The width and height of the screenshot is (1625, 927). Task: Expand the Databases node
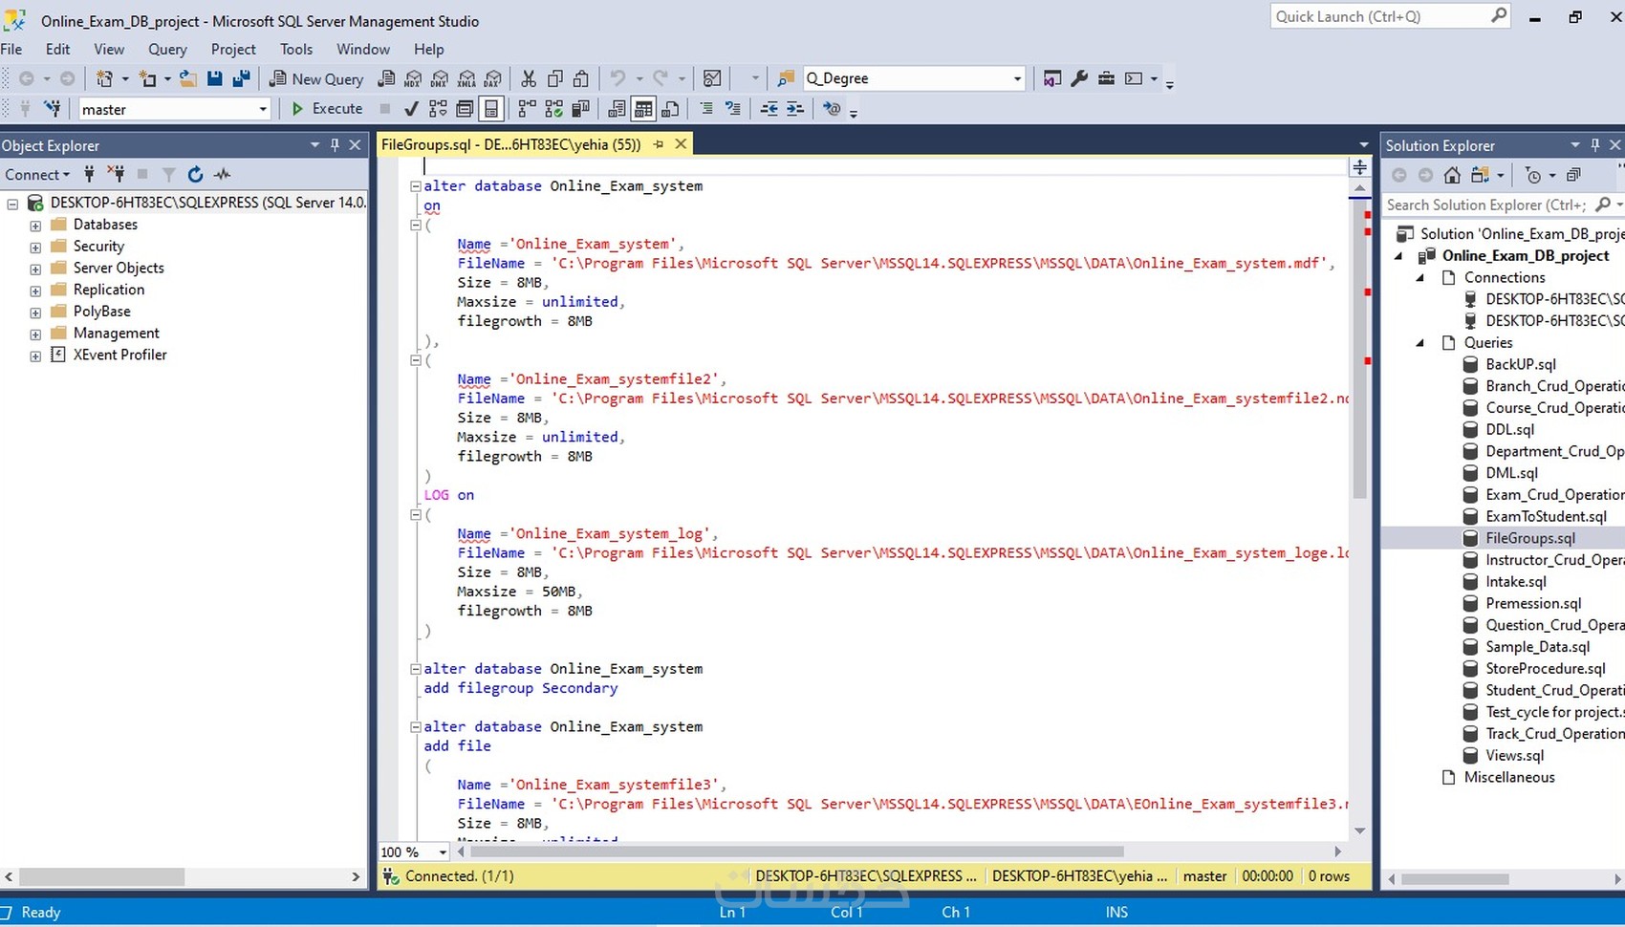pyautogui.click(x=35, y=226)
